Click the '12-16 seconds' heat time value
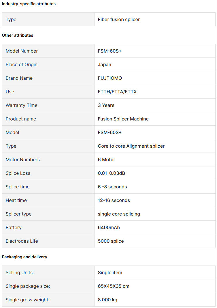Viewport: 217px width, 308px height. click(114, 200)
